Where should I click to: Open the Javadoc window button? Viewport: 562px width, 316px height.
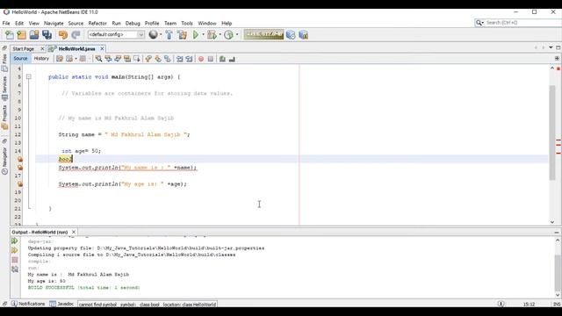tap(61, 304)
